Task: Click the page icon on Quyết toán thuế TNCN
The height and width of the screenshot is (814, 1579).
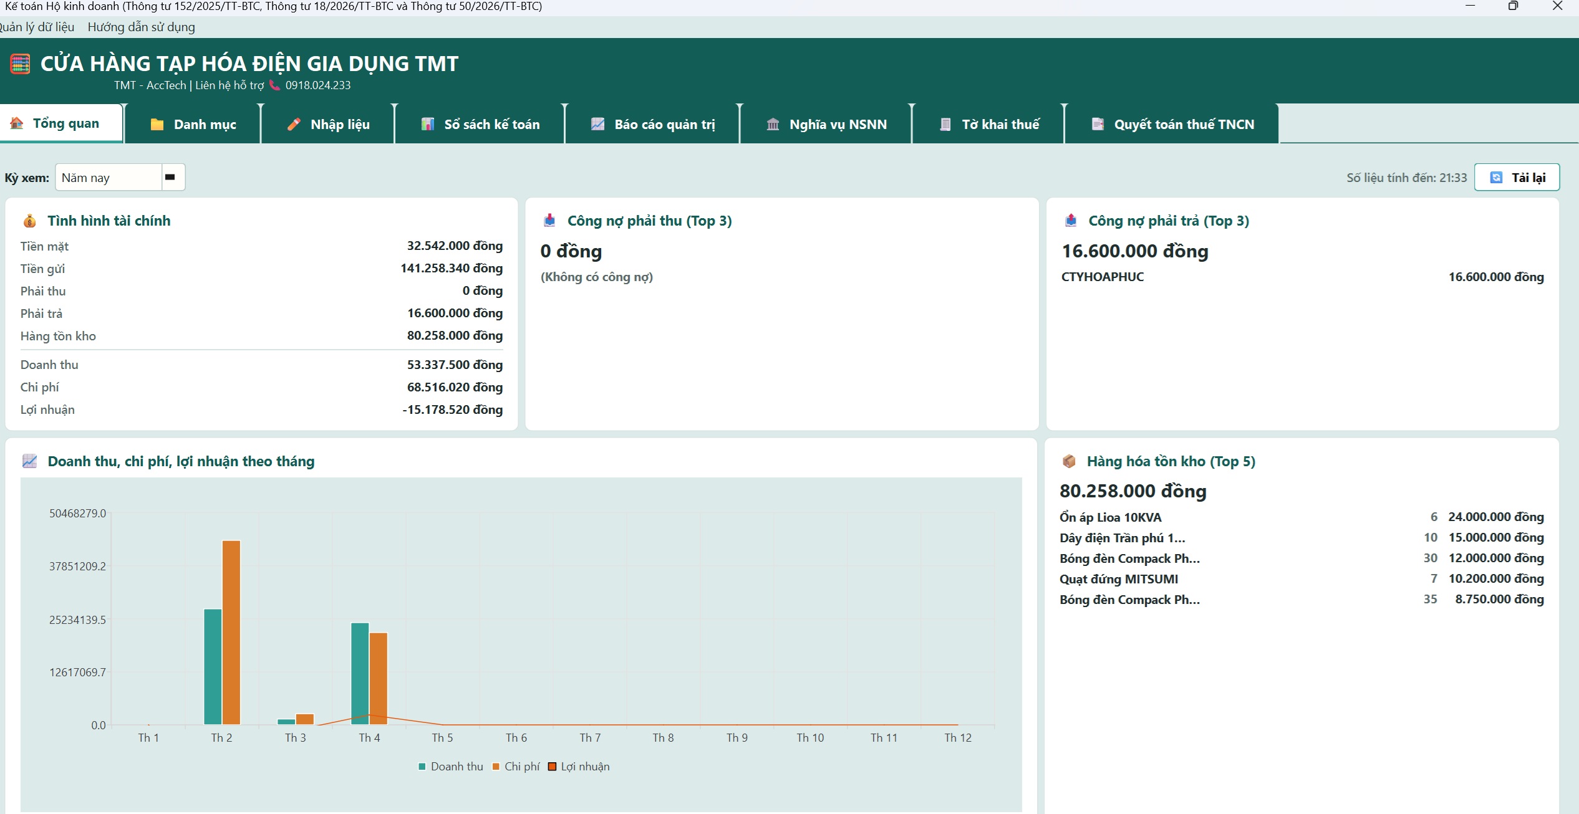Action: click(x=1098, y=124)
